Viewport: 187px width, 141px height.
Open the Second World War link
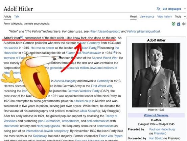click(x=104, y=58)
